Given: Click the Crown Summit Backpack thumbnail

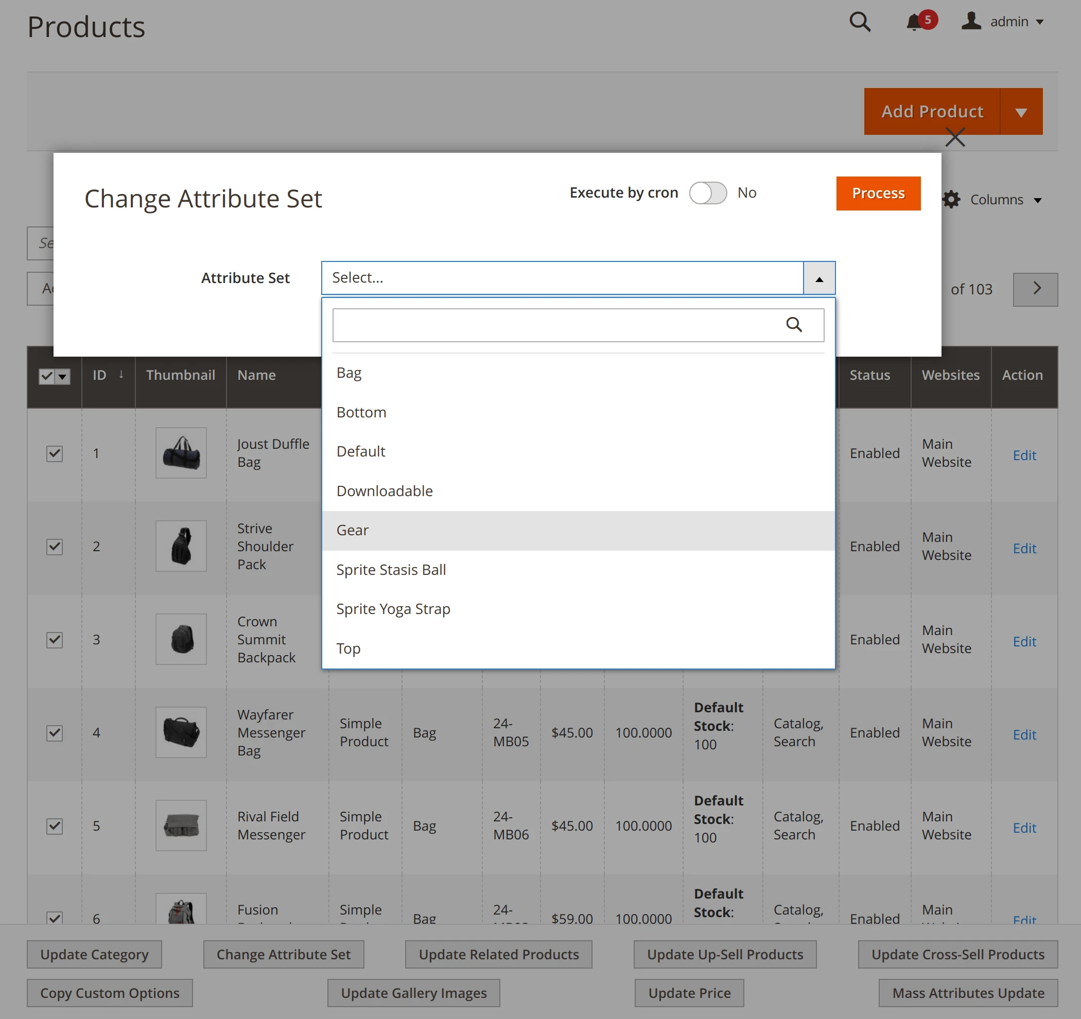Looking at the screenshot, I should pyautogui.click(x=181, y=639).
